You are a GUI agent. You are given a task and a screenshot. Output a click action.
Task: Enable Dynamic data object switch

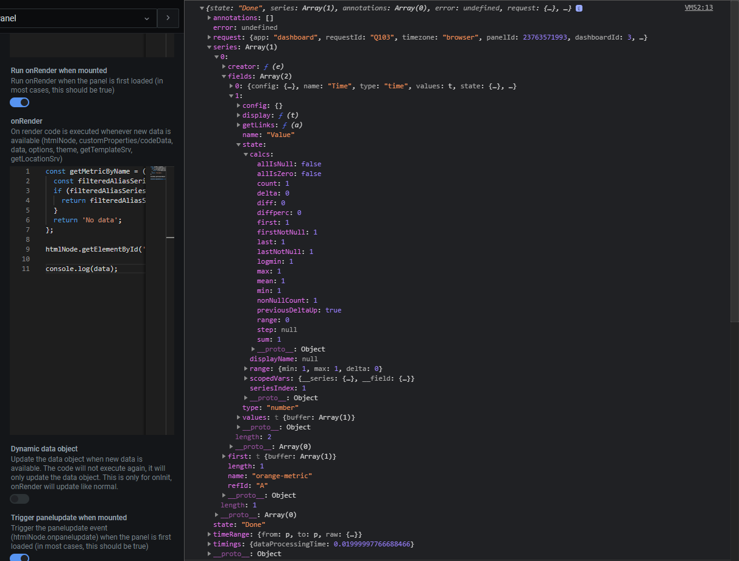point(19,499)
